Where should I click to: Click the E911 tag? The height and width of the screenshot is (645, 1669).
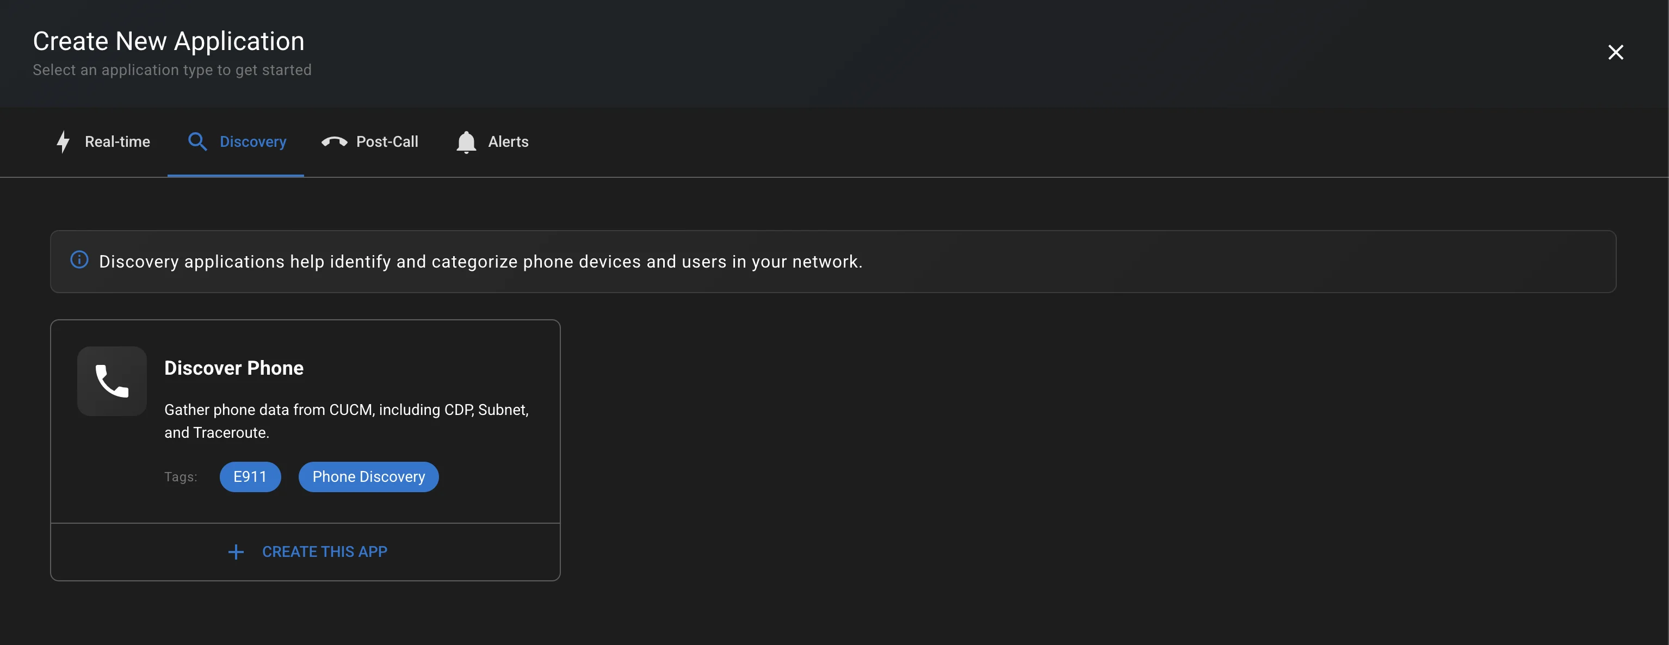(250, 476)
